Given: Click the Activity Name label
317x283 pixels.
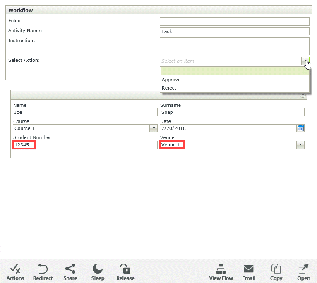Looking at the screenshot, I should (25, 31).
